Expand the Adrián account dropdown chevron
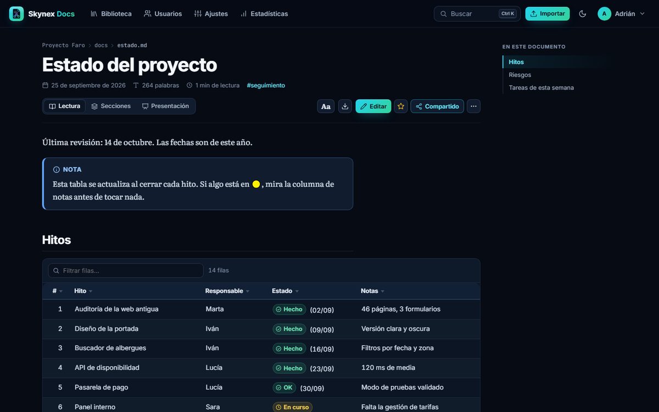 [x=642, y=14]
